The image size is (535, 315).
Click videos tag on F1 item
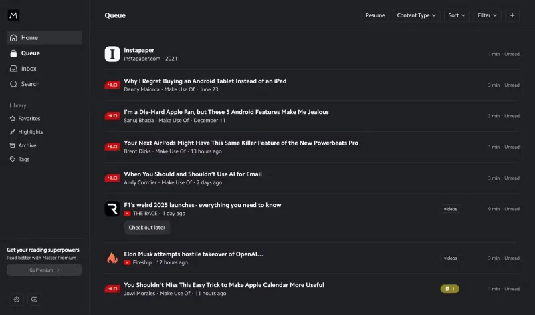point(450,209)
